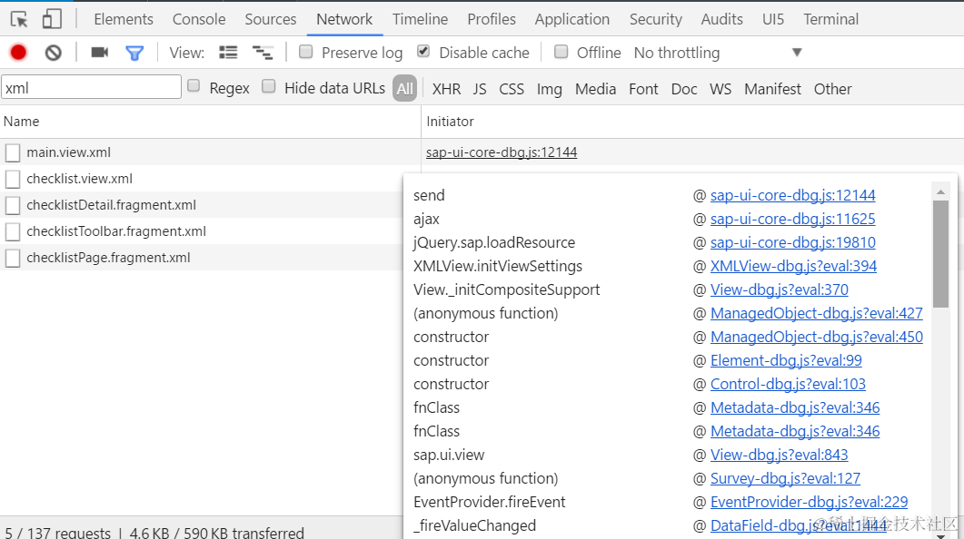
Task: Toggle the filter funnel icon
Action: 134,54
